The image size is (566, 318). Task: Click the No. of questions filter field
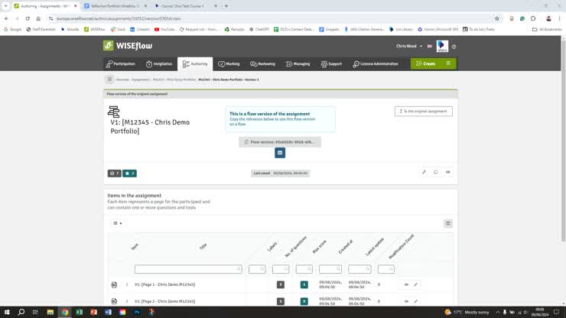[x=281, y=269]
